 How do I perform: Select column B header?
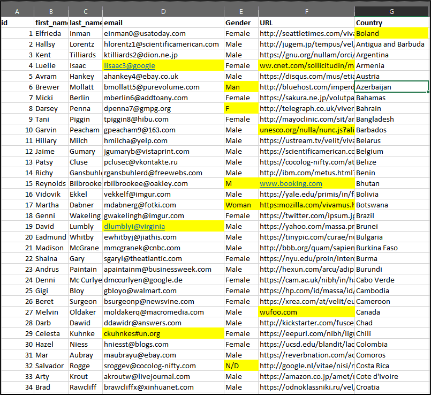click(51, 12)
